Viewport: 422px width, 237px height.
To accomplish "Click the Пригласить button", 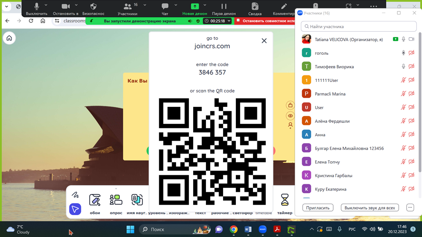I will [317, 208].
